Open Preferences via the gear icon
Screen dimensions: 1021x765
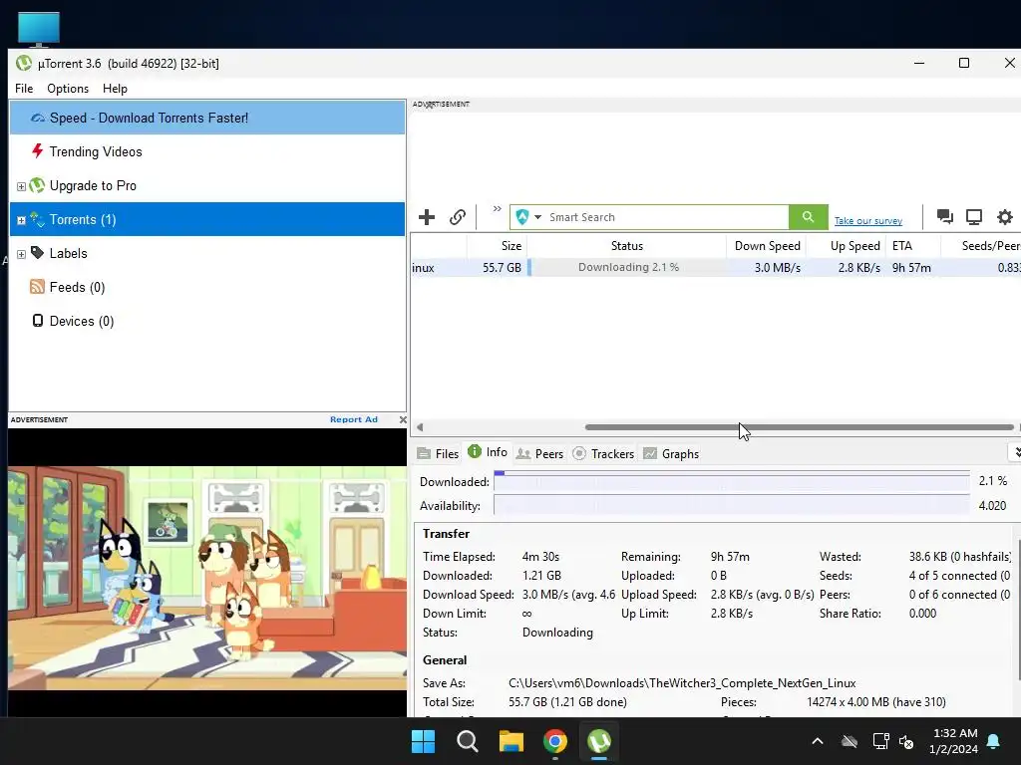[1005, 216]
